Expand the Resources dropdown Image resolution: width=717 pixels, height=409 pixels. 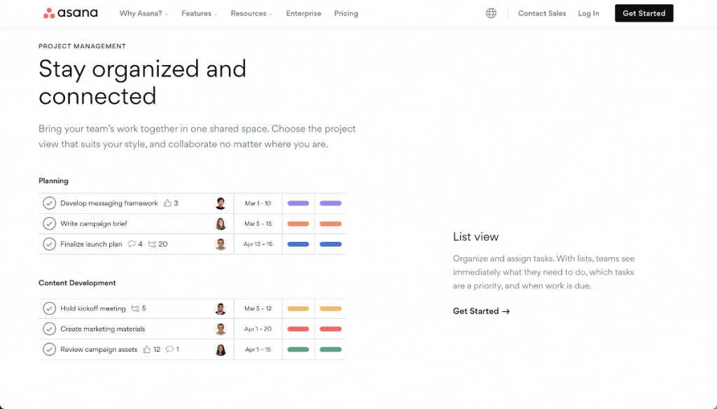click(x=250, y=13)
